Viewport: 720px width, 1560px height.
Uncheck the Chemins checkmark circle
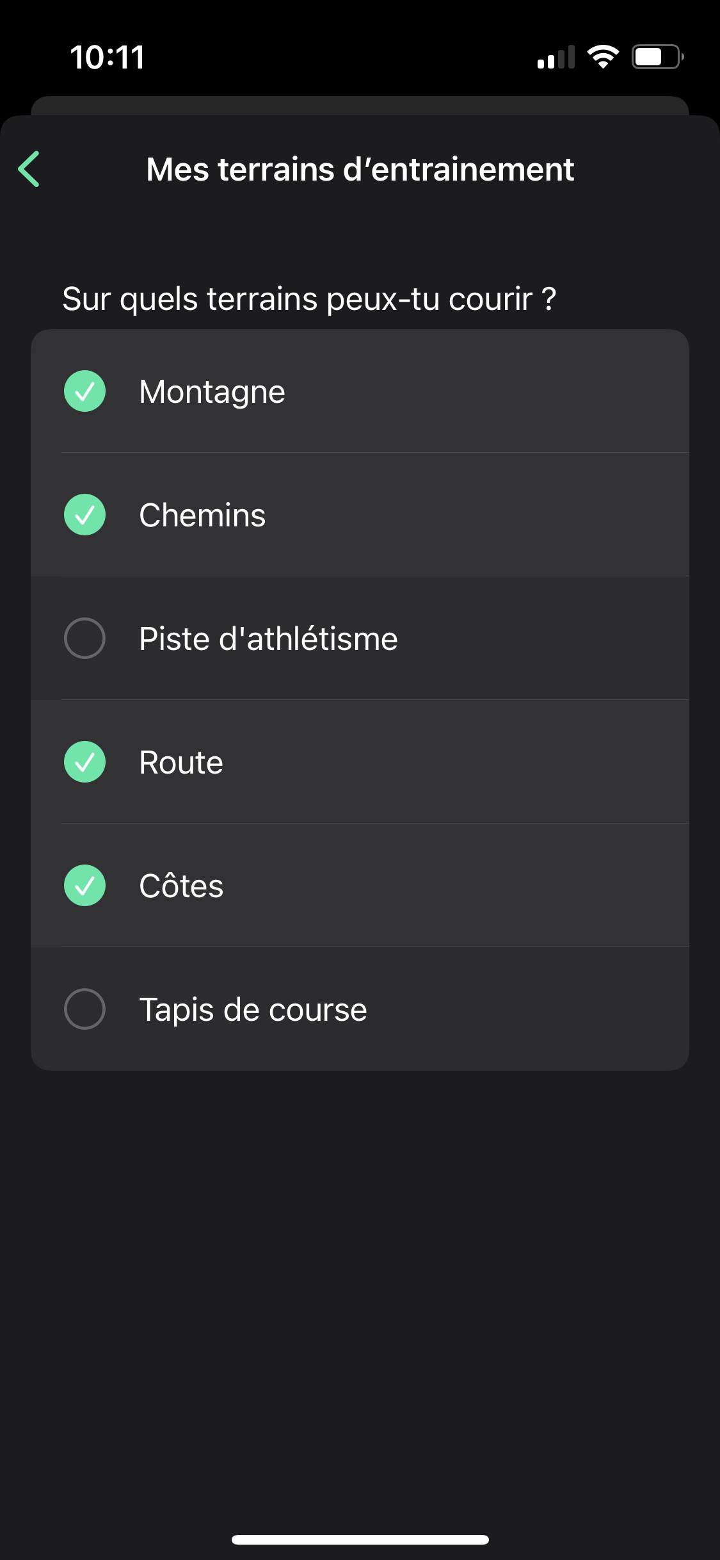click(84, 515)
